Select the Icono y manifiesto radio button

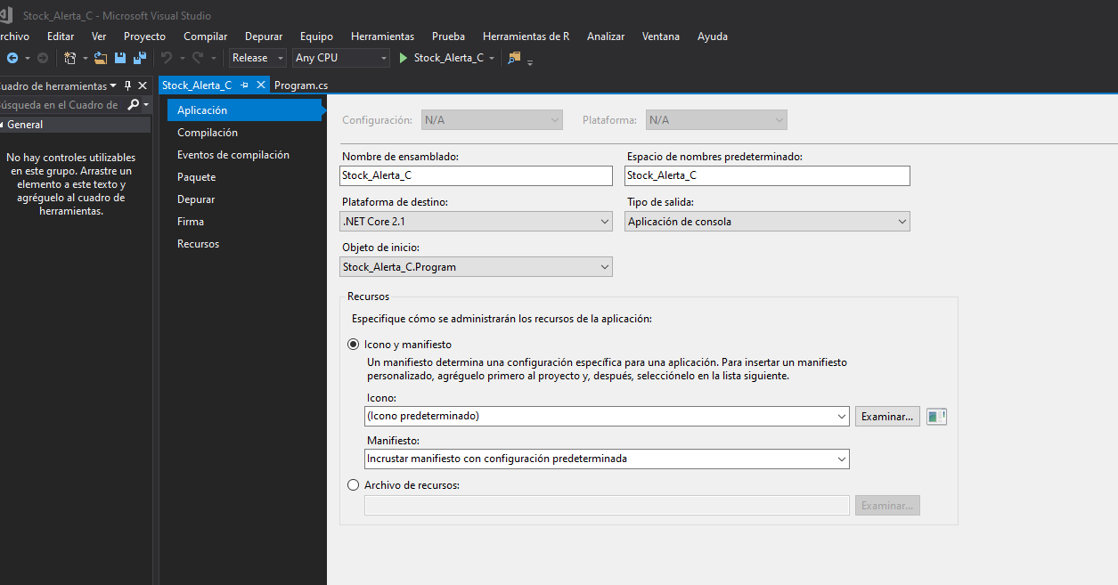click(354, 345)
